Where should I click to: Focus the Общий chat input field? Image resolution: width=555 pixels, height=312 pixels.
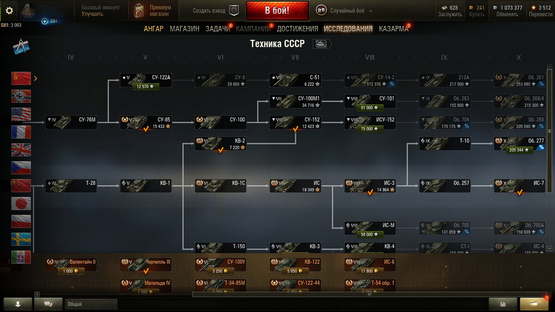click(x=91, y=304)
